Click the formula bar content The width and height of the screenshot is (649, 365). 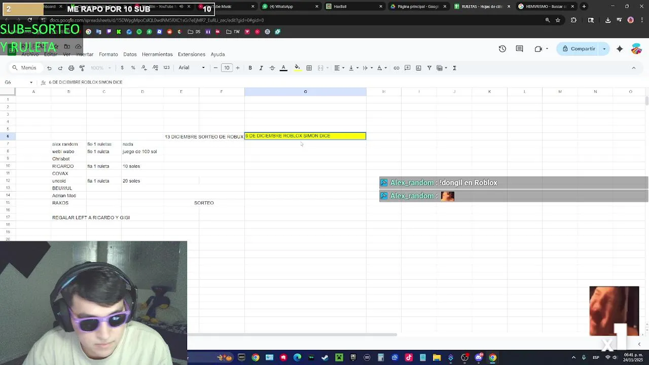tap(85, 82)
